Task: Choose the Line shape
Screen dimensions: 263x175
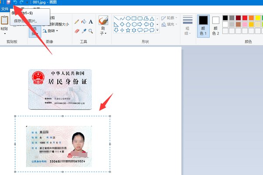Action: tap(116, 18)
